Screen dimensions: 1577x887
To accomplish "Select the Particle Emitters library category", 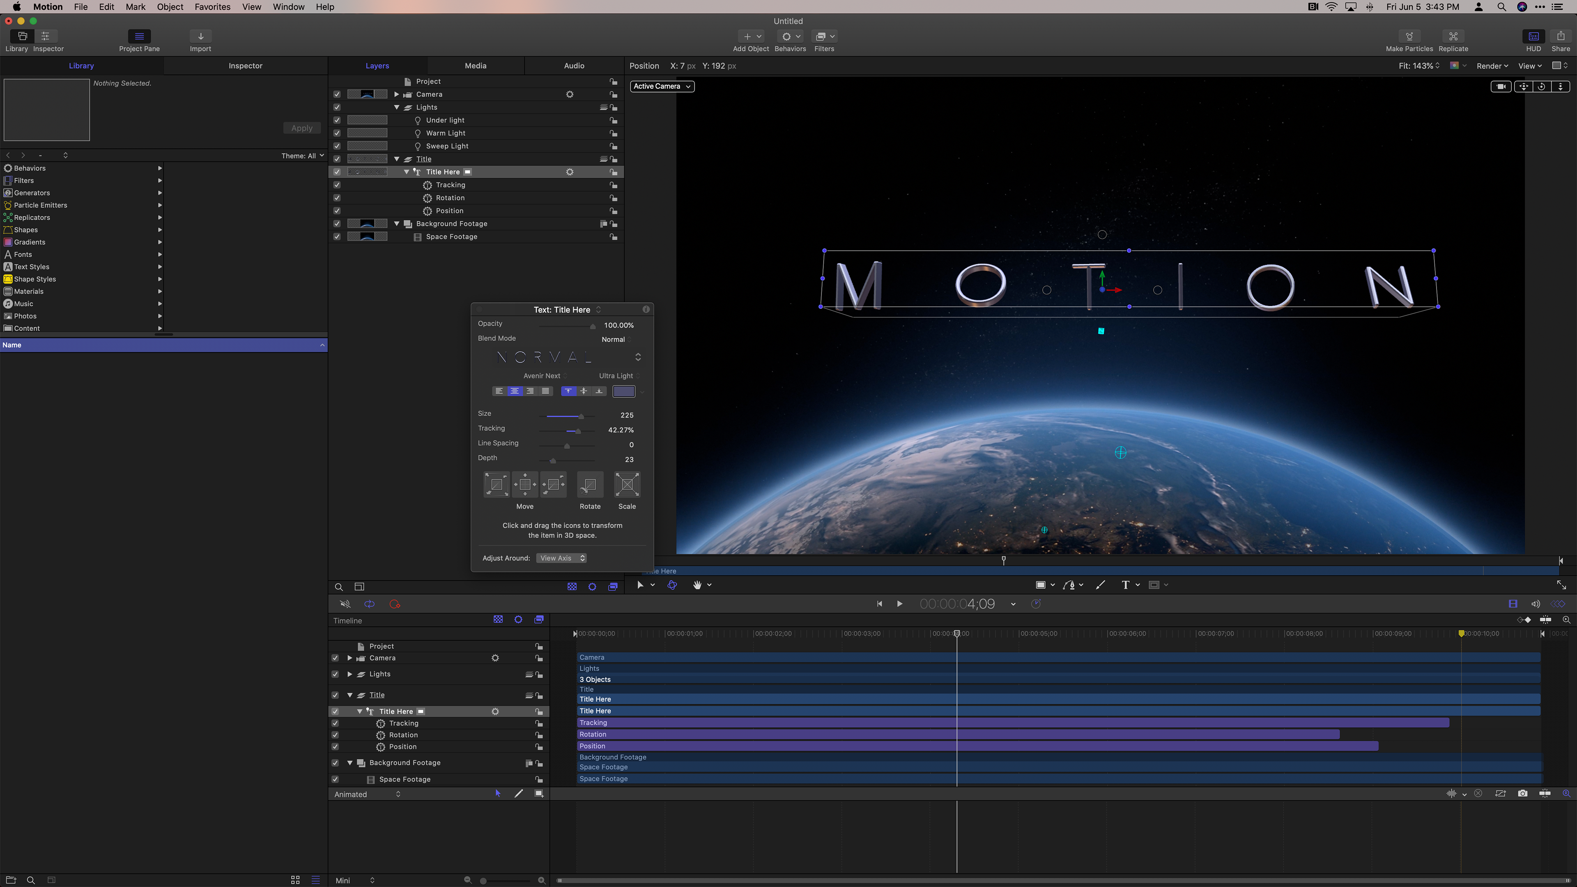I will click(83, 205).
